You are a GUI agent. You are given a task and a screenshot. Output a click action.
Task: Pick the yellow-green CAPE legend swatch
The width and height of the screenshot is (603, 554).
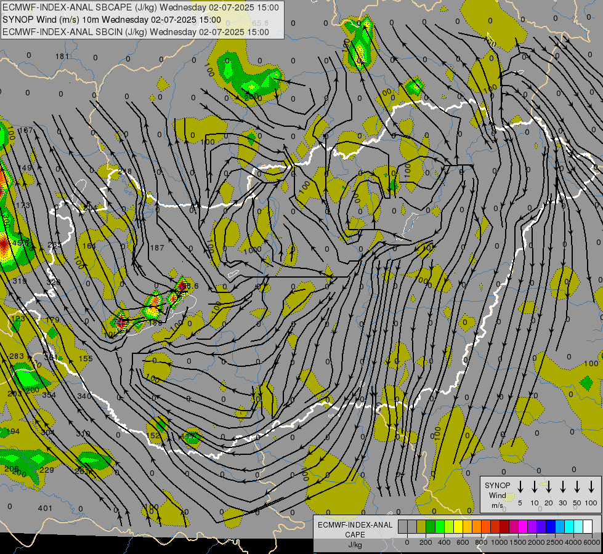click(x=449, y=526)
